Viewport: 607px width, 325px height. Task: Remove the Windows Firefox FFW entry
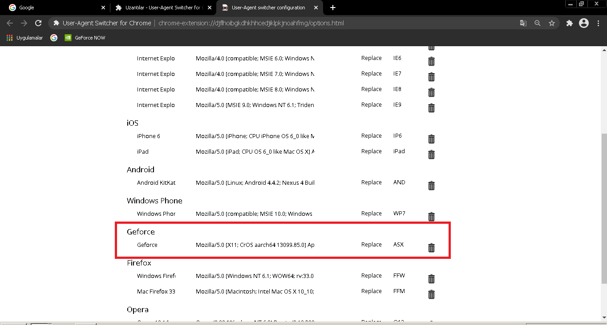[x=431, y=279]
